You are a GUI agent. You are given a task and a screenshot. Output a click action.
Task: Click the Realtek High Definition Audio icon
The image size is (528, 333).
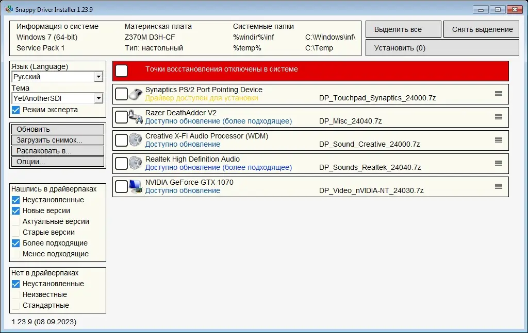point(135,163)
